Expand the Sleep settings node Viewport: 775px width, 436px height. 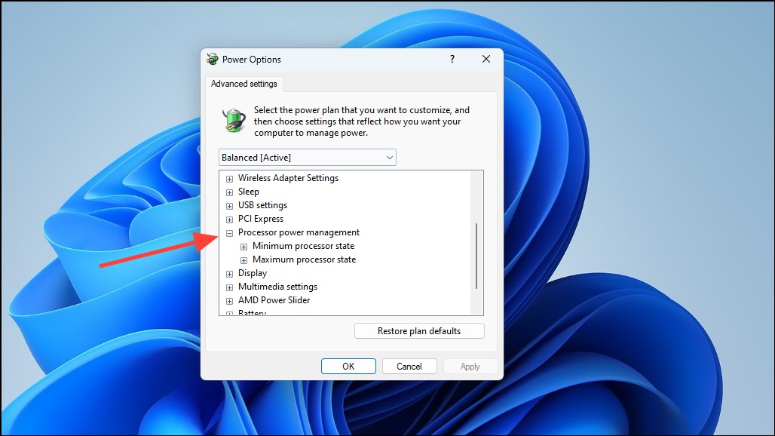[x=229, y=192]
